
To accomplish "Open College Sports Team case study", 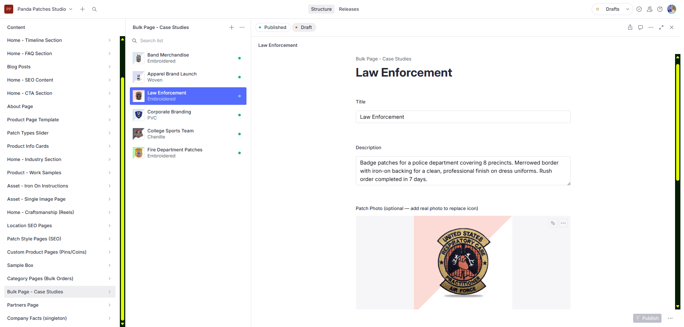I will point(188,134).
